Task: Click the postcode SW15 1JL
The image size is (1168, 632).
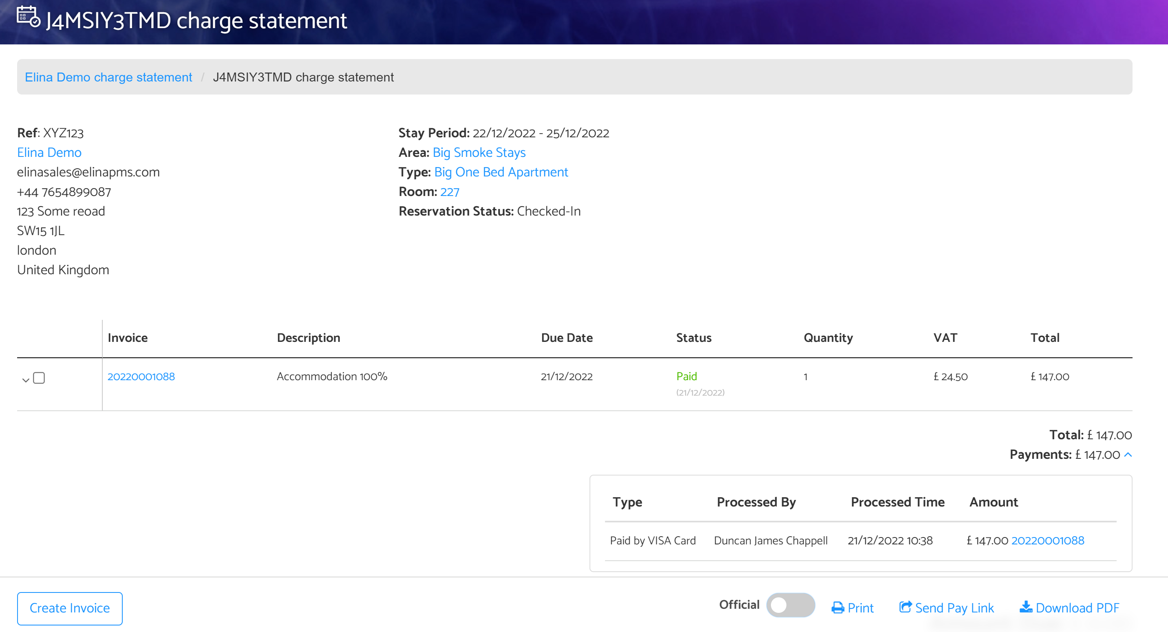Action: click(41, 231)
